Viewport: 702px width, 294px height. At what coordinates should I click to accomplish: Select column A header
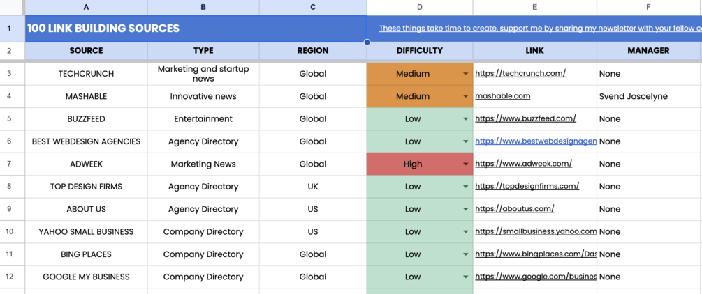coord(87,7)
